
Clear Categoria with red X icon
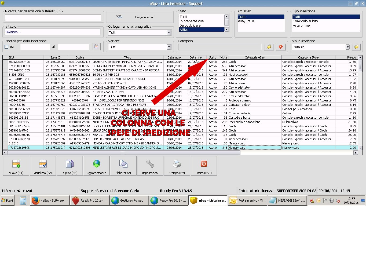pyautogui.click(x=280, y=47)
